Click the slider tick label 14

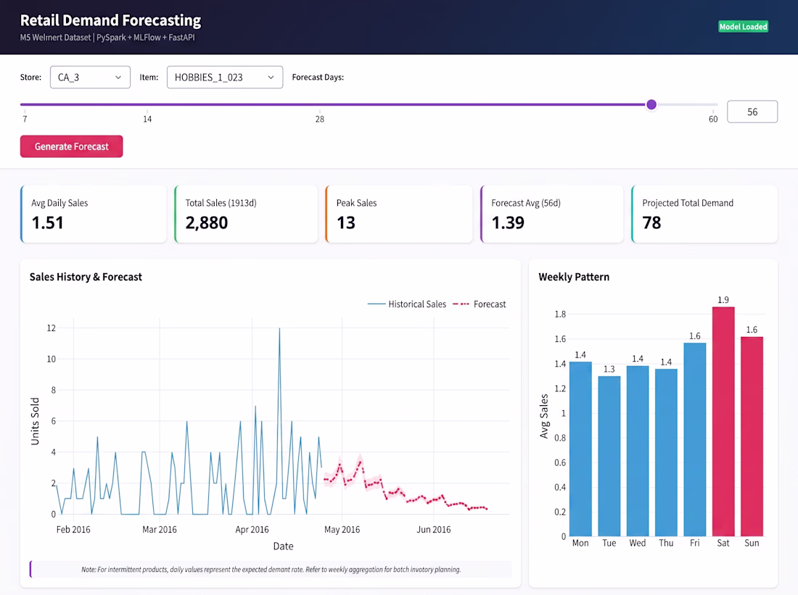pos(147,119)
